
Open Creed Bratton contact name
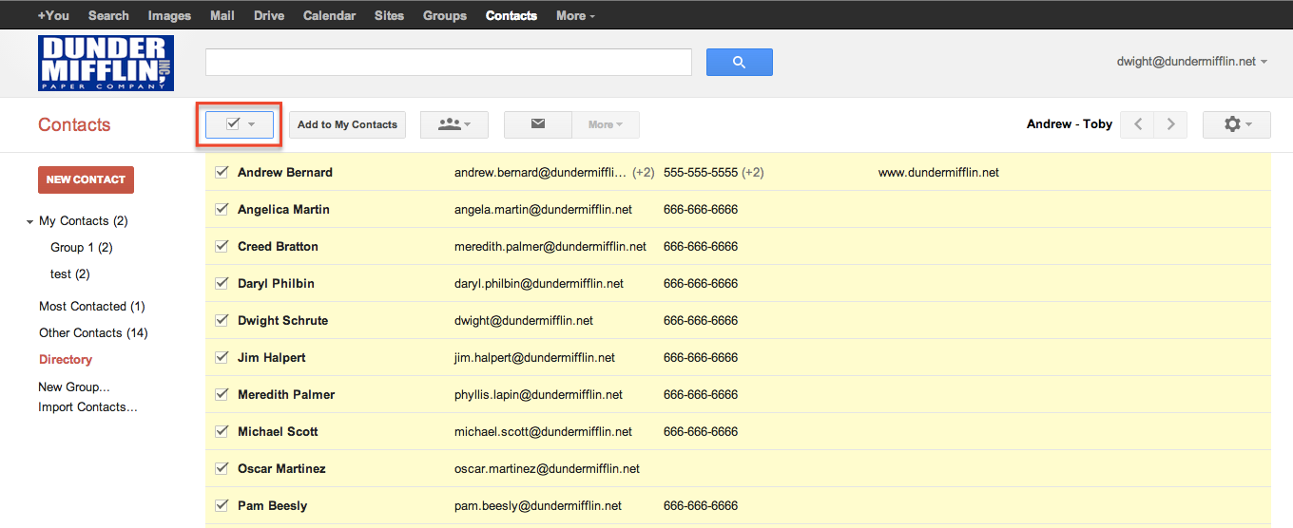tap(278, 247)
